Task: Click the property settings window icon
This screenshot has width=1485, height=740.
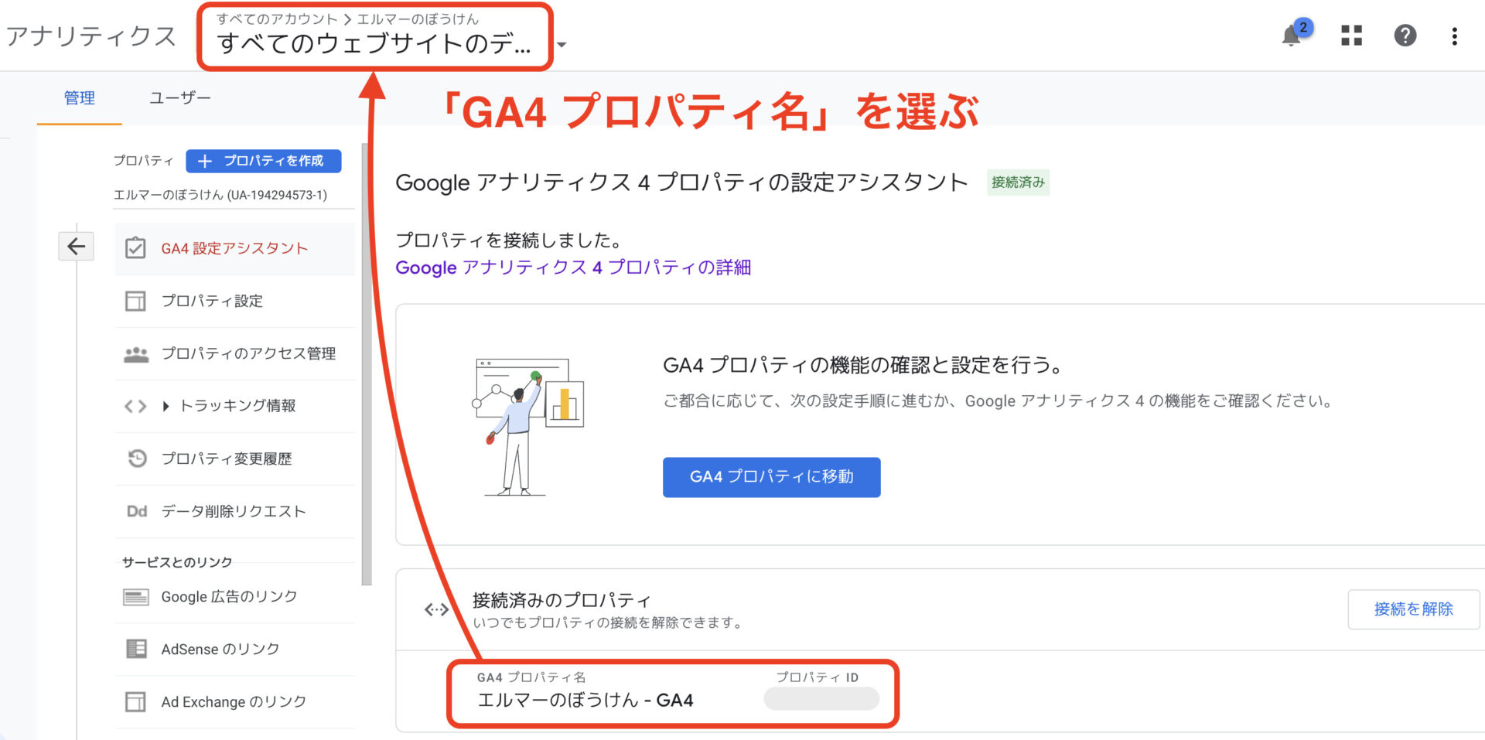Action: click(x=135, y=301)
